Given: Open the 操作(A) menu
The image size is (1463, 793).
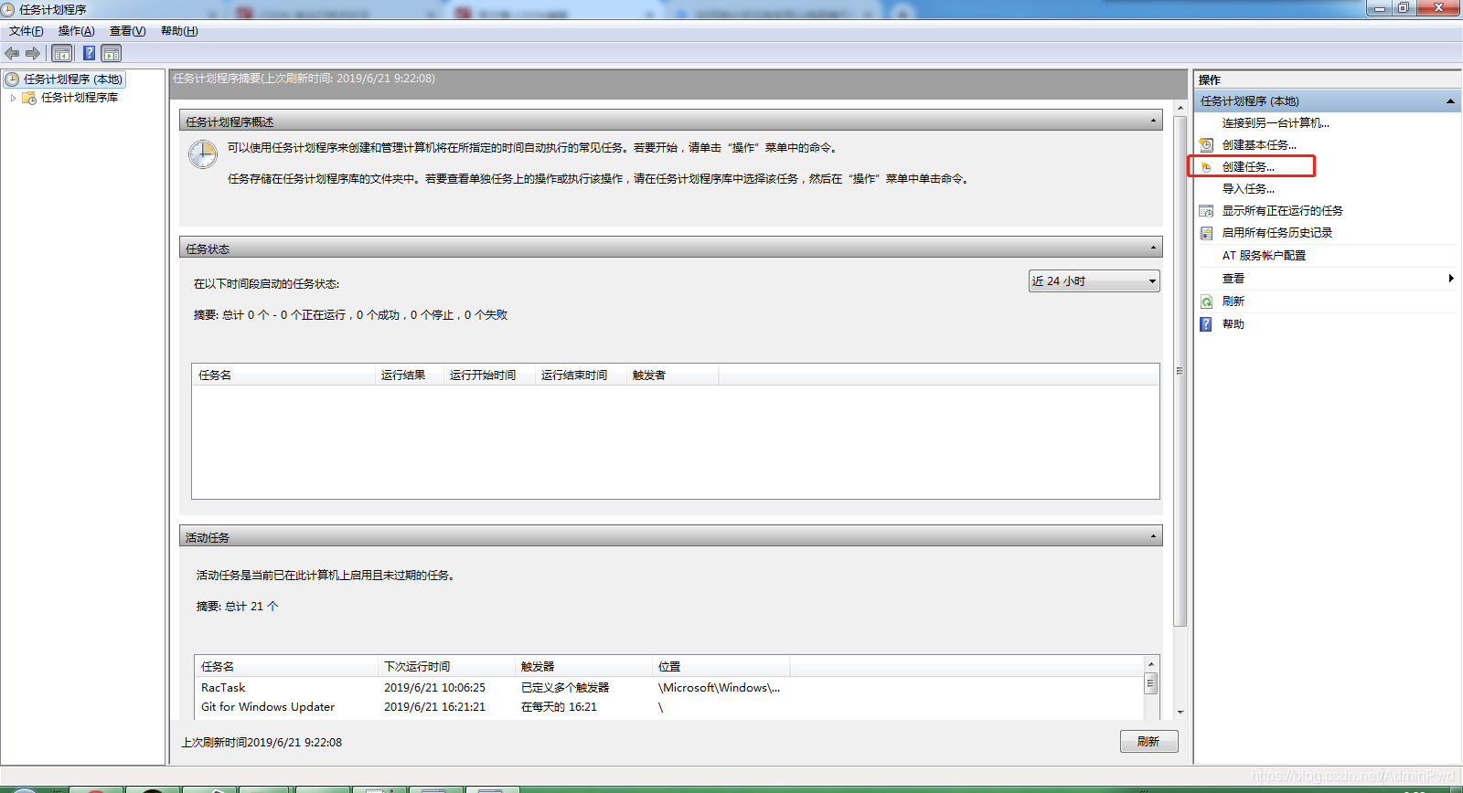Looking at the screenshot, I should (x=77, y=31).
